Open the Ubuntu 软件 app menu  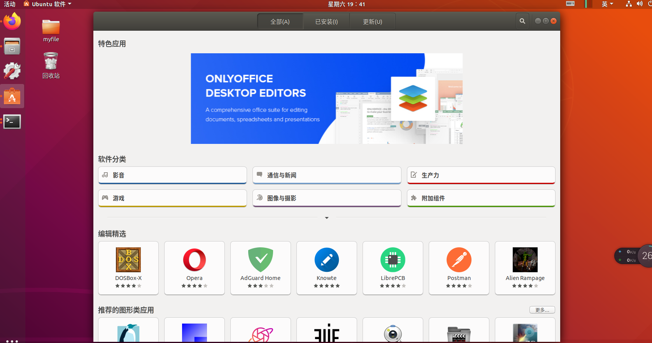tap(47, 4)
